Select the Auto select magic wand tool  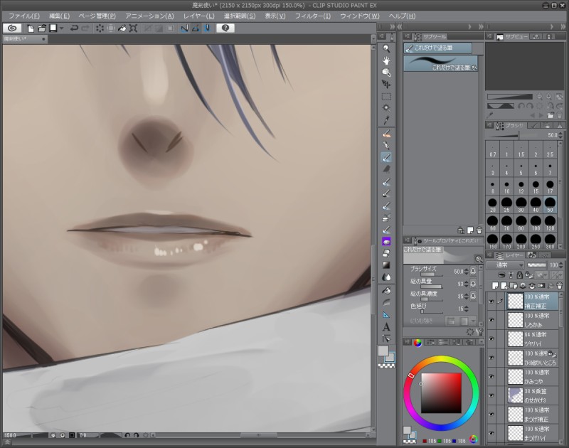[x=386, y=108]
